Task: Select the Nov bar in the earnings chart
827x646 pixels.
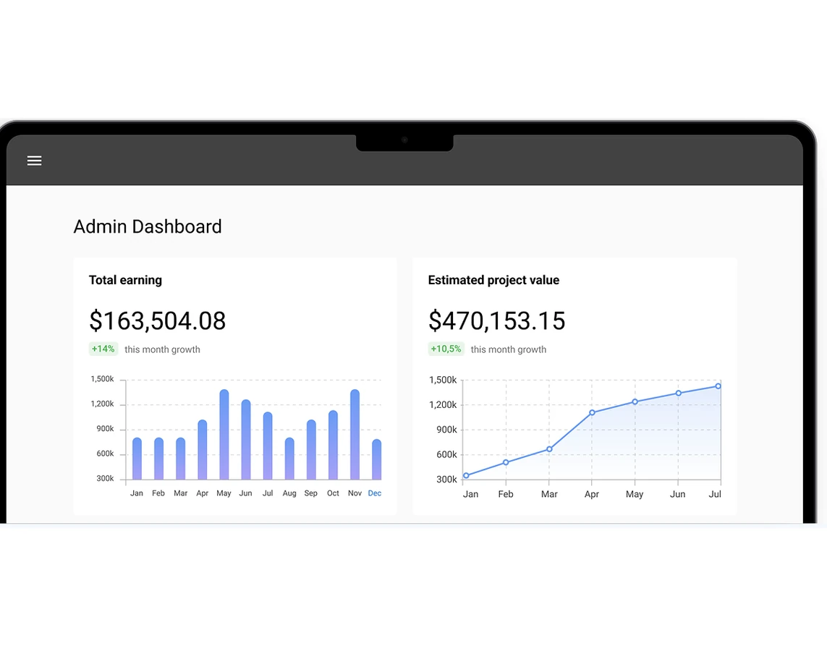Action: tap(354, 434)
